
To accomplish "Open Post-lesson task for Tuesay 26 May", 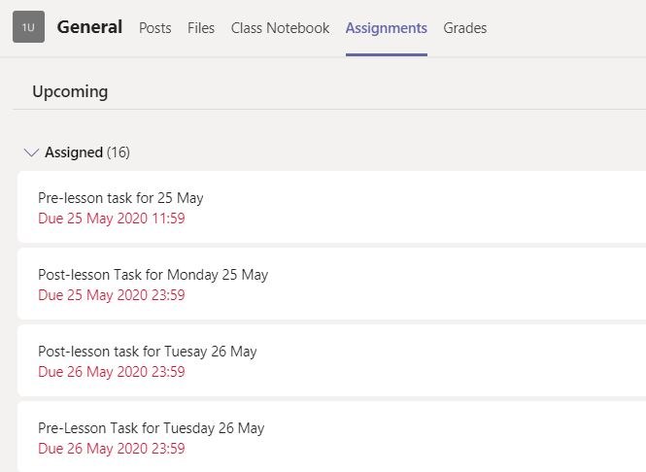I will pos(147,352).
